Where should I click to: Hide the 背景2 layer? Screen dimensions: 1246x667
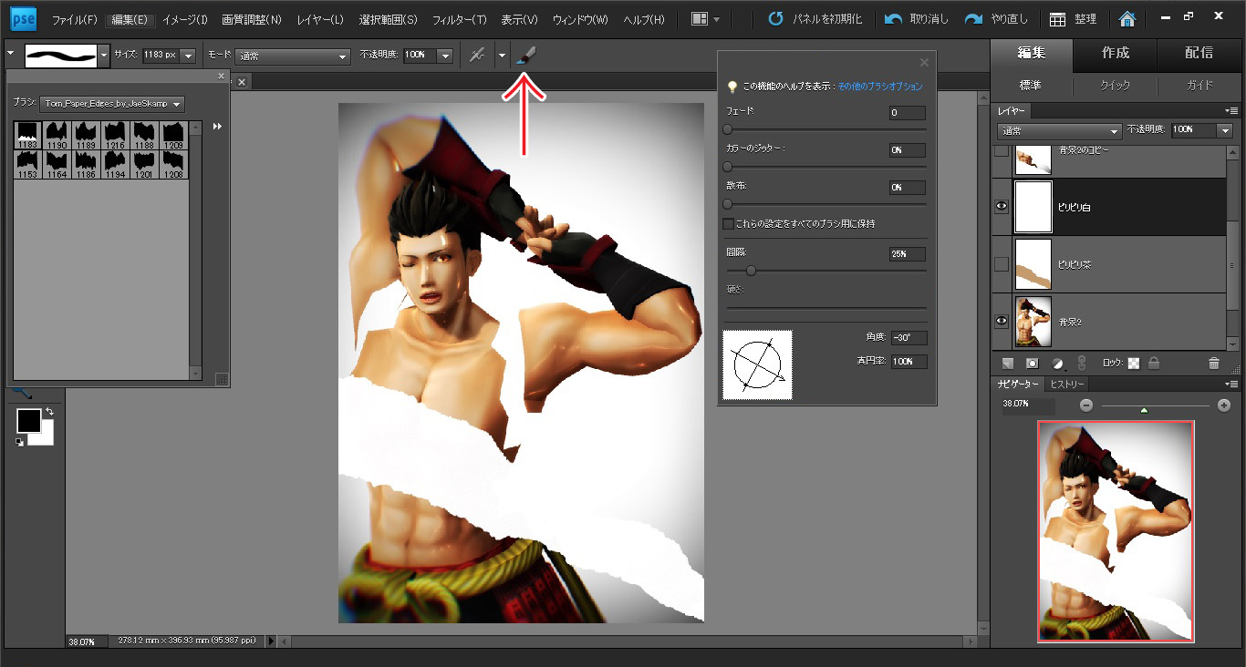(1002, 321)
